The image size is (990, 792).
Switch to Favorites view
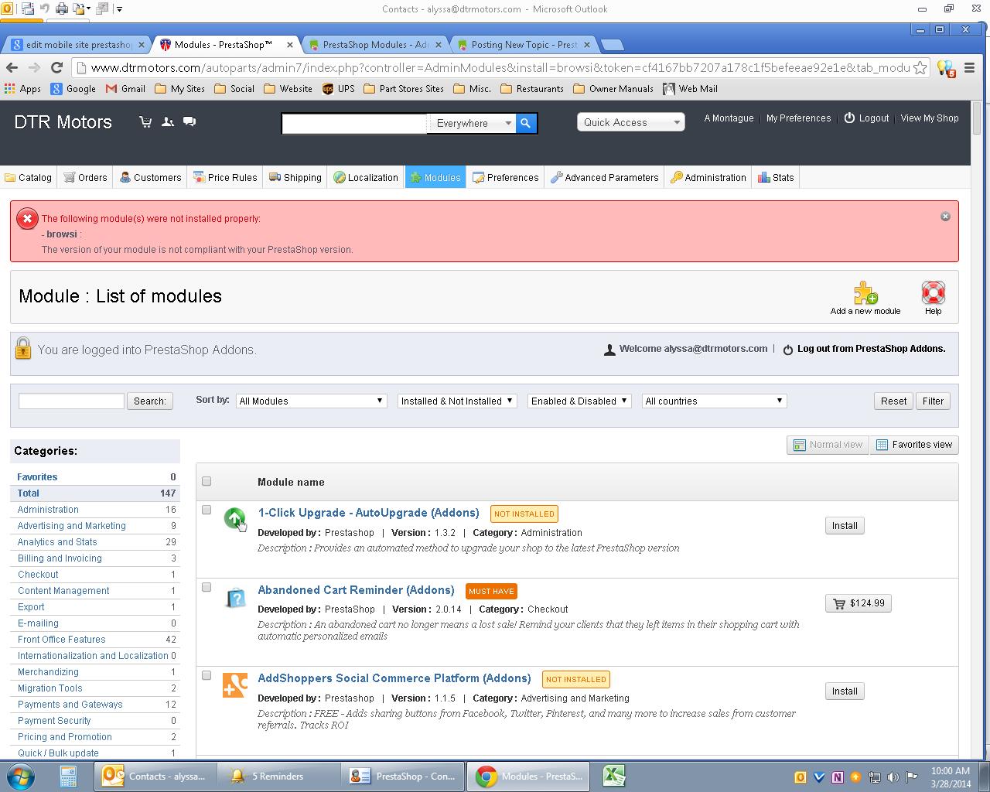click(x=914, y=445)
